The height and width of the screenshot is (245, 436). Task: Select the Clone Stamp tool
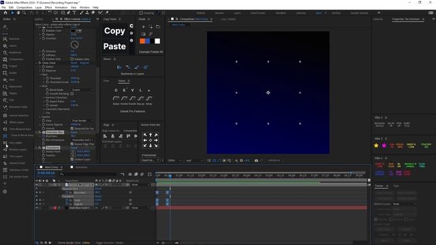click(x=87, y=13)
